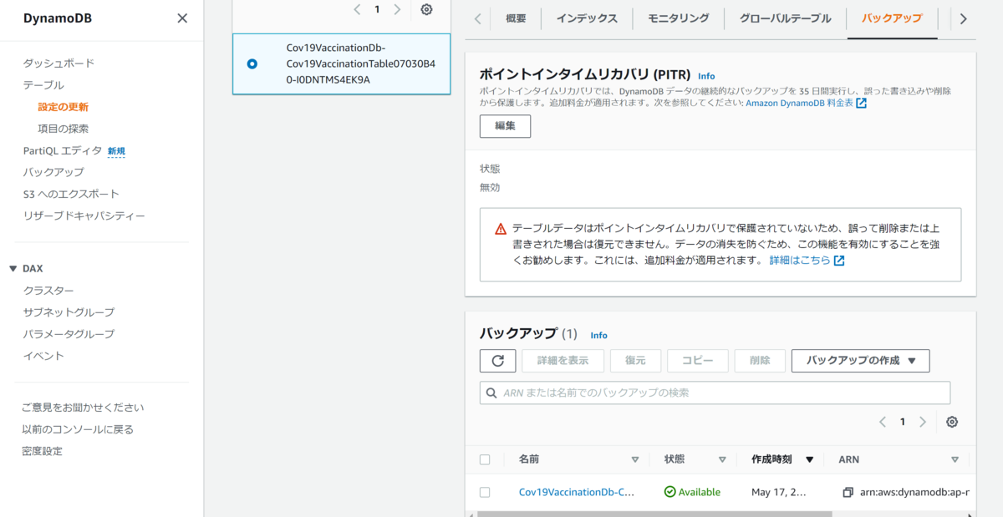
Task: Click 以前のコンソールに戻る link
Action: click(79, 429)
